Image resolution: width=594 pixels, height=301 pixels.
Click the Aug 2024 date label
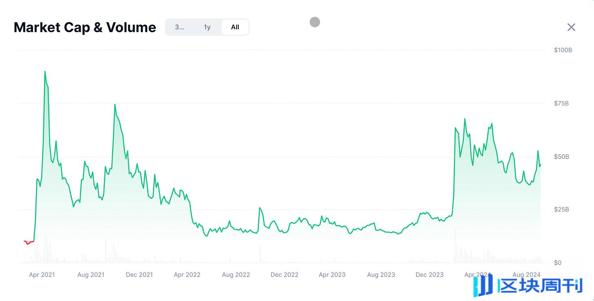tap(527, 275)
